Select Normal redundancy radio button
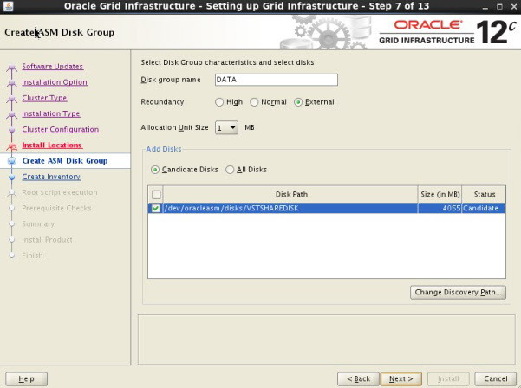Screen dimensions: 521x388 [x=254, y=102]
